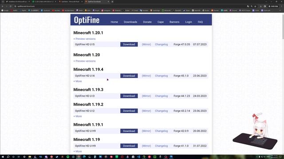Screen dimensions: 284x159
Task: Open the YouTube Music bookmark
Action: coord(68,11)
